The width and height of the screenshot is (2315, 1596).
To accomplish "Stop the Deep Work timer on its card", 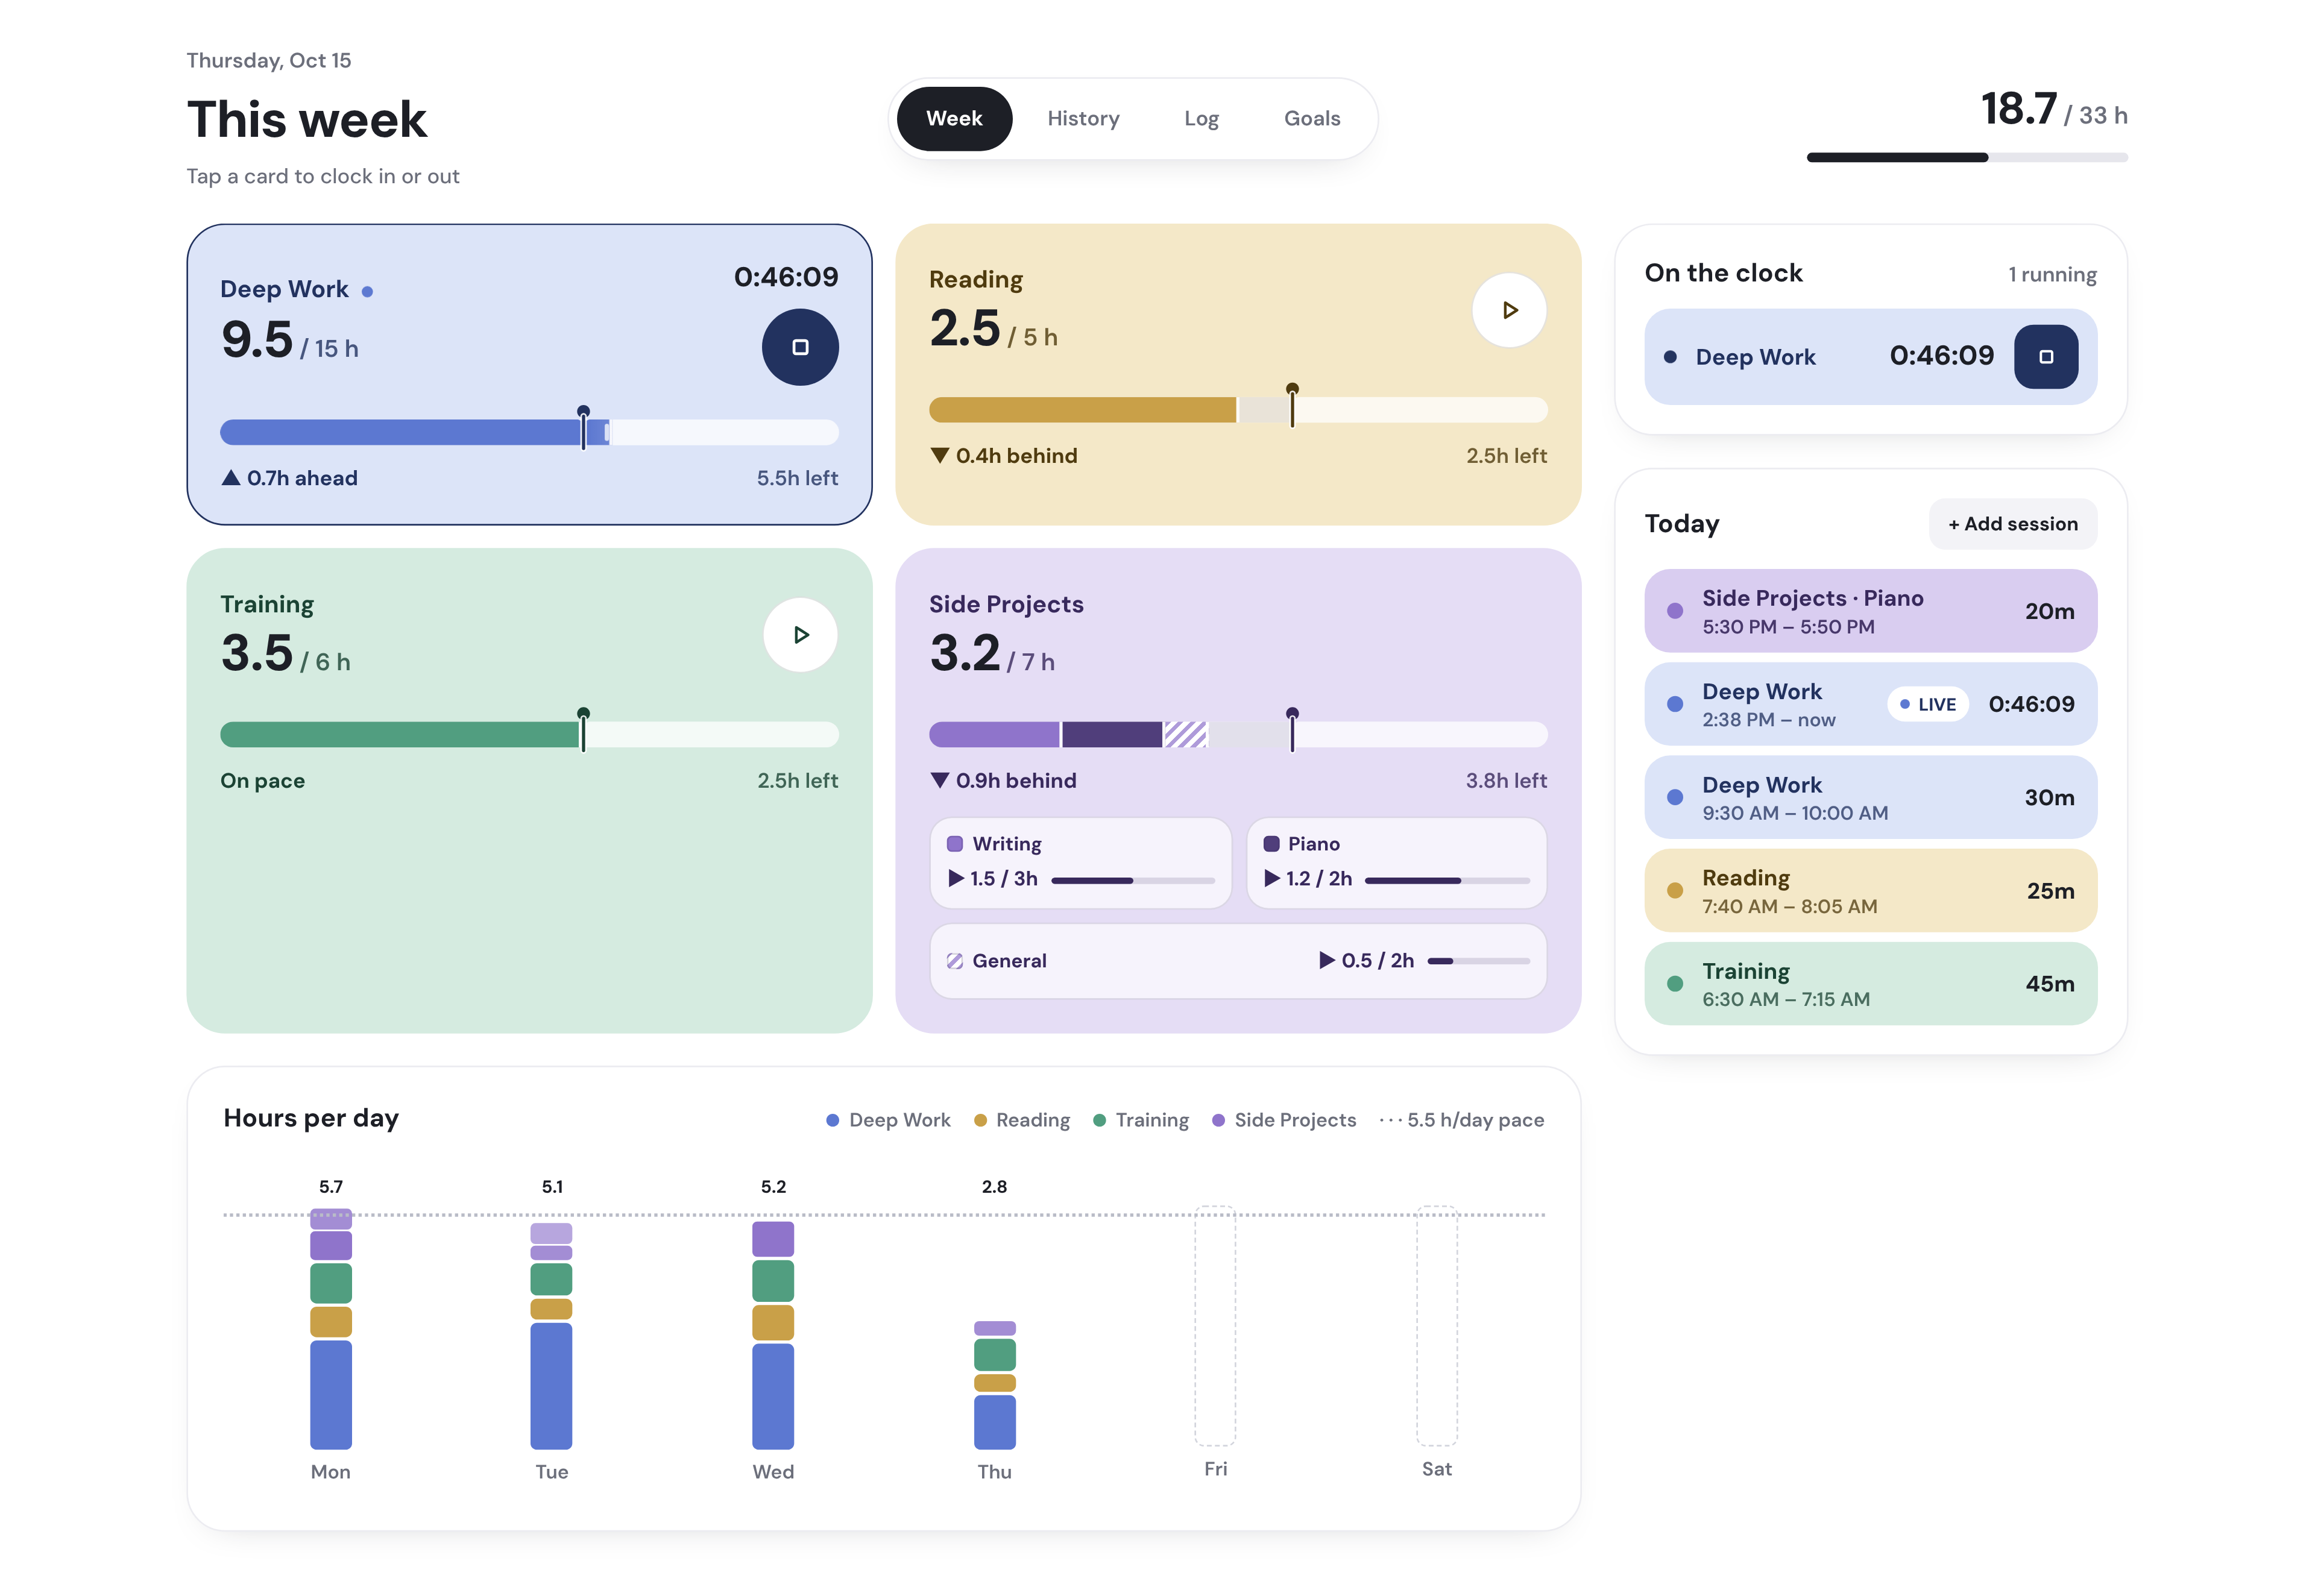I will [x=800, y=347].
